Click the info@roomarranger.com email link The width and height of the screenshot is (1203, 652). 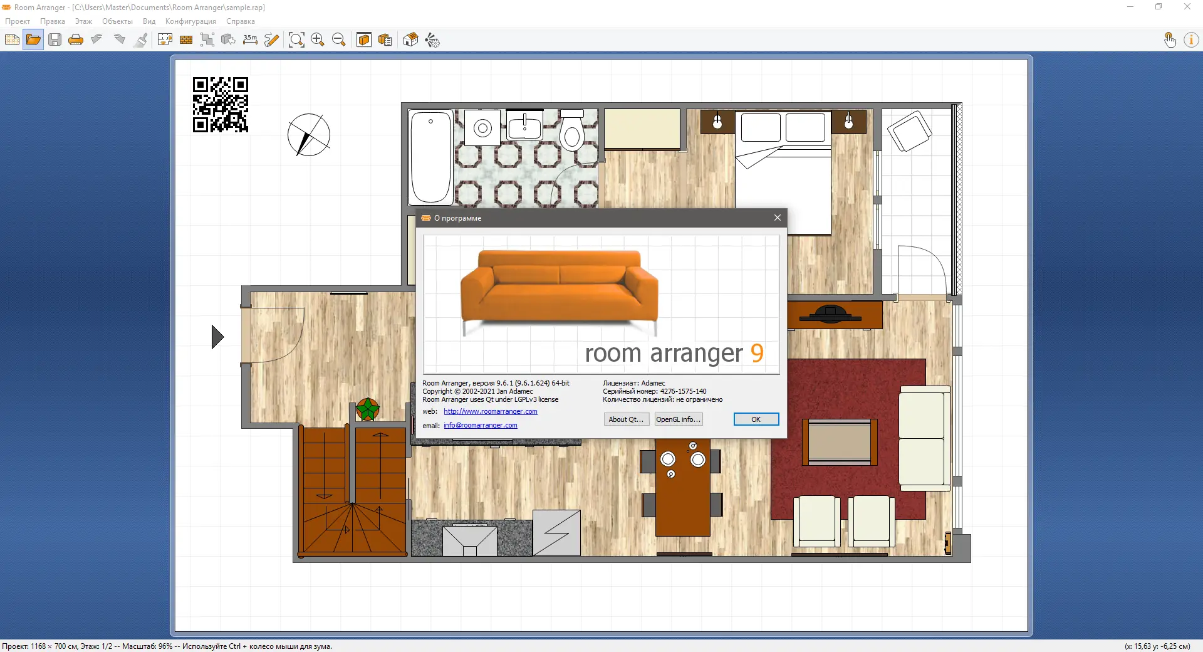[x=481, y=425]
